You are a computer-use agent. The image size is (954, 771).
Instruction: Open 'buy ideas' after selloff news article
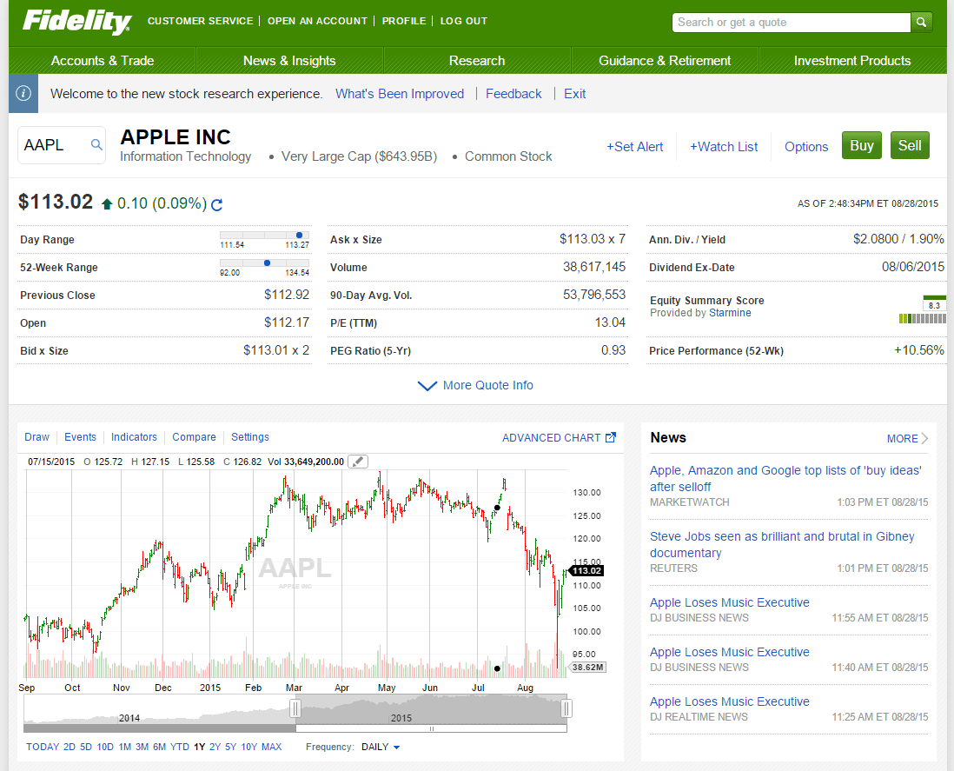[x=785, y=478]
